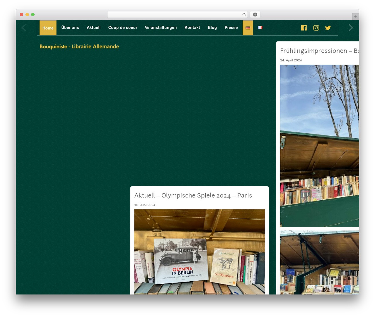375x317 pixels.
Task: Go to the Home menu item
Action: (48, 28)
